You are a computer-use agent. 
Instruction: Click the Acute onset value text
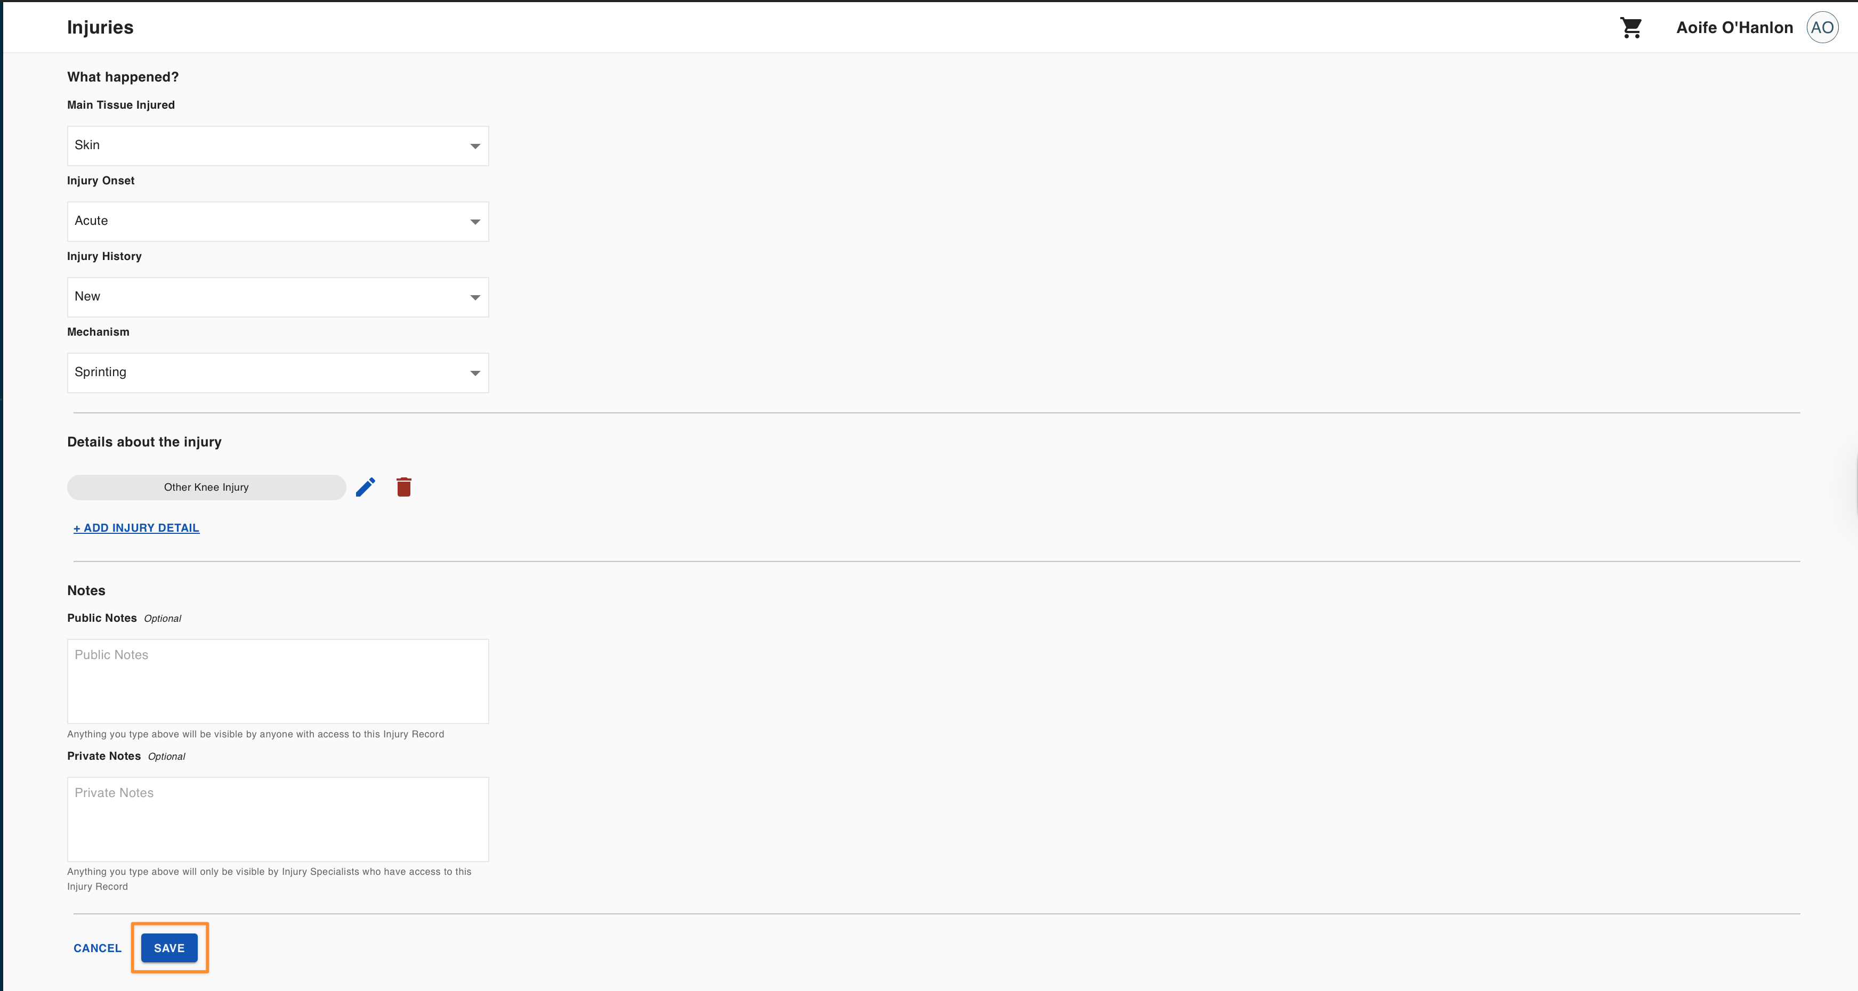point(91,221)
